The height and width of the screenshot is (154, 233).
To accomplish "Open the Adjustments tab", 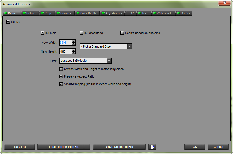I will tap(113, 13).
